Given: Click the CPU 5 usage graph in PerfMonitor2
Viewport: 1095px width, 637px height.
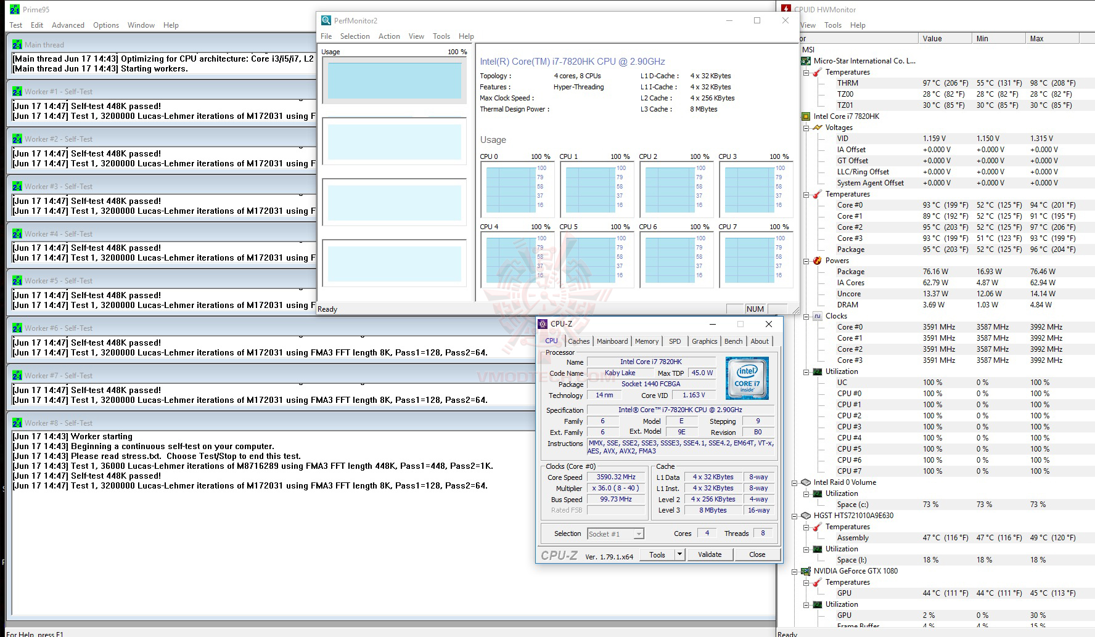Looking at the screenshot, I should tap(596, 260).
